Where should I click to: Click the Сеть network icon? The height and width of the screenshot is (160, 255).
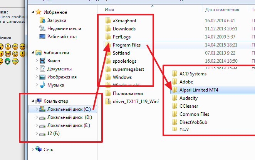click(39, 149)
